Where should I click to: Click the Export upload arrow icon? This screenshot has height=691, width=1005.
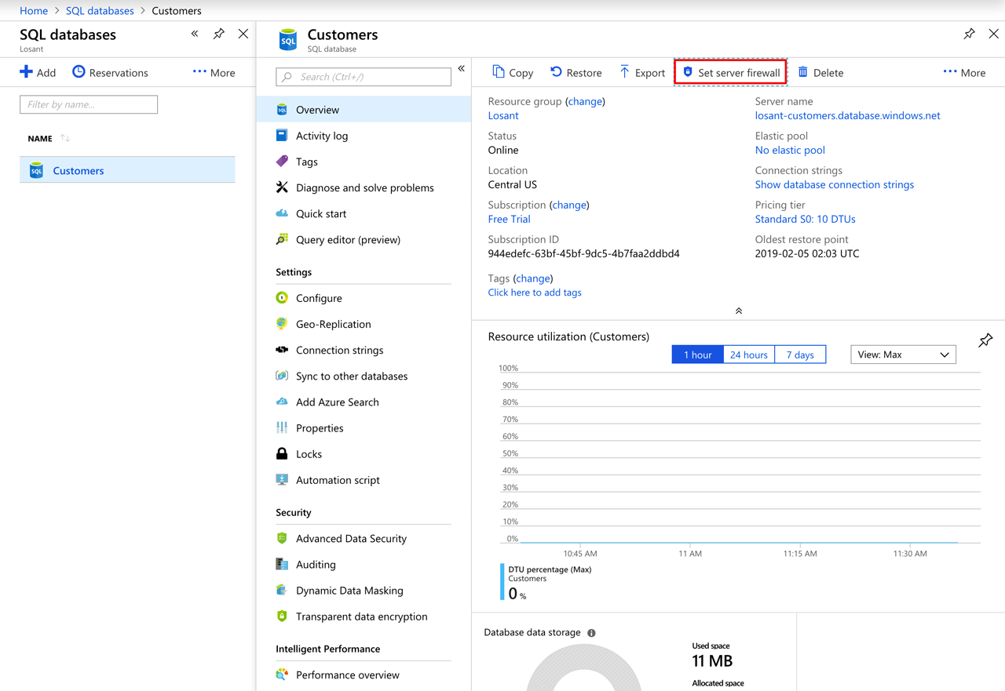click(x=624, y=72)
